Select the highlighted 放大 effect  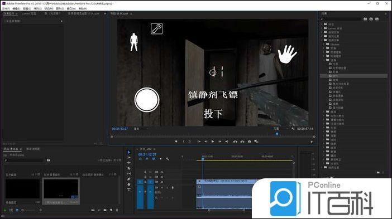[354, 76]
